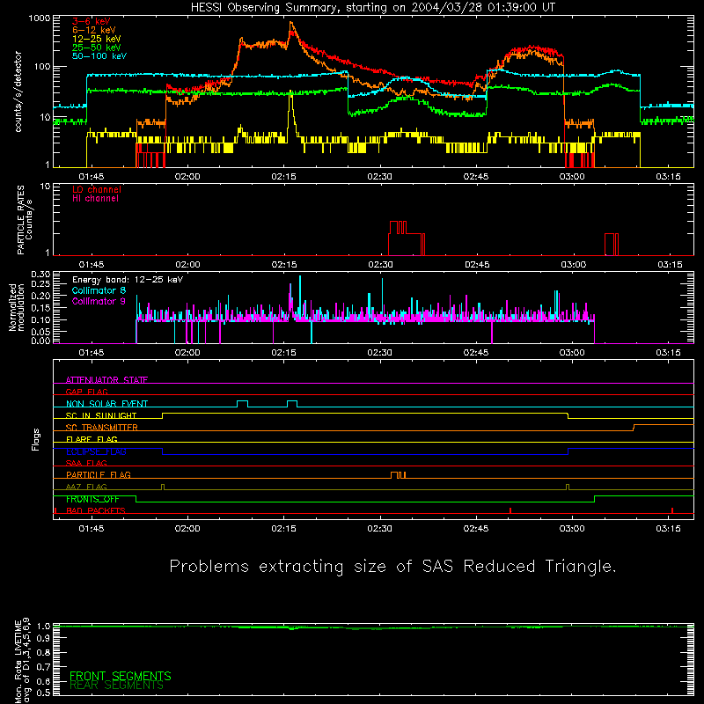Click the 0.30 value on modulation axis
Screen dimensions: 704x704
coord(40,275)
